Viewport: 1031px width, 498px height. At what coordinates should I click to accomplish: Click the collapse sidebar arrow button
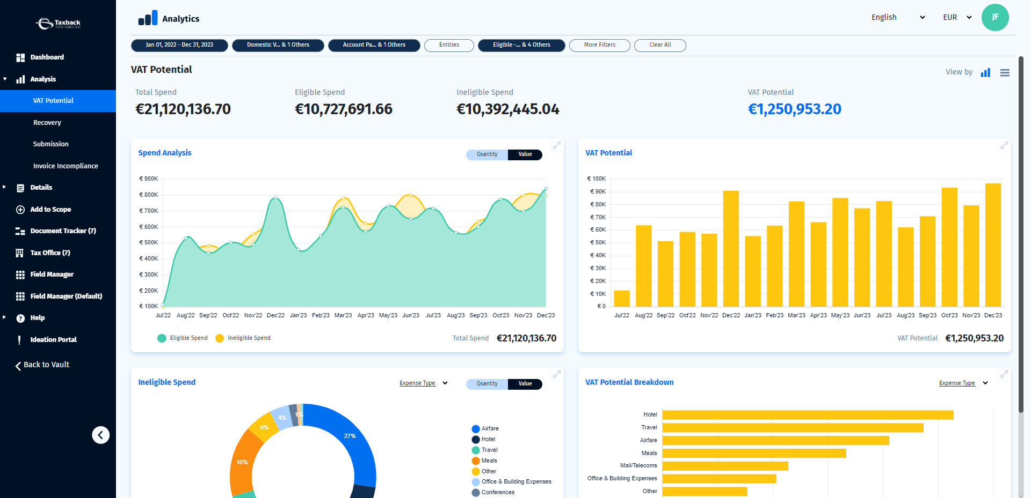(101, 435)
